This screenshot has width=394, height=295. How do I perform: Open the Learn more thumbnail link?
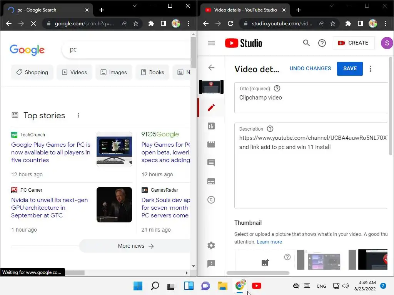pos(269,242)
